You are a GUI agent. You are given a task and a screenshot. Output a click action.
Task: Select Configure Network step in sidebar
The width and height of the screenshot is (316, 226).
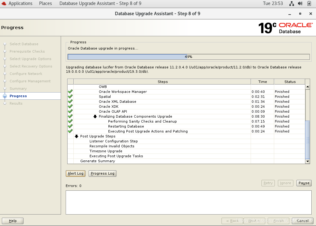tap(26, 74)
